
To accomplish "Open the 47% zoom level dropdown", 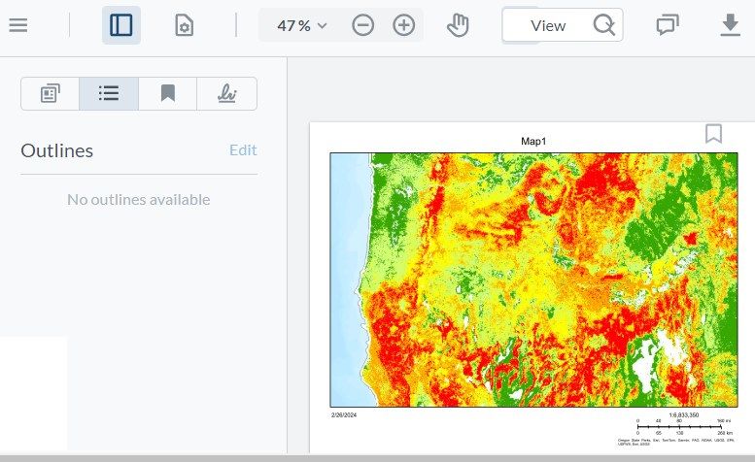I will (x=302, y=25).
